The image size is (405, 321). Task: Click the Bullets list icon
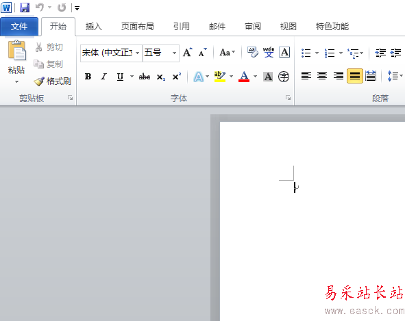(306, 53)
